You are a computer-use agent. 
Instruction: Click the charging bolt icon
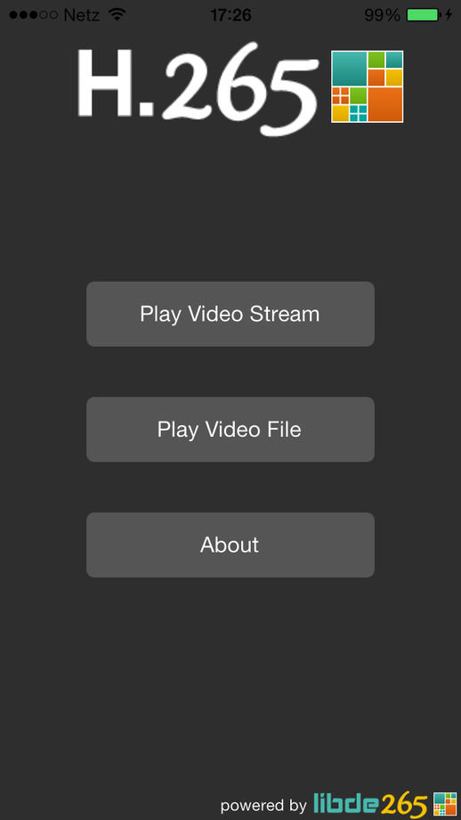[x=449, y=14]
